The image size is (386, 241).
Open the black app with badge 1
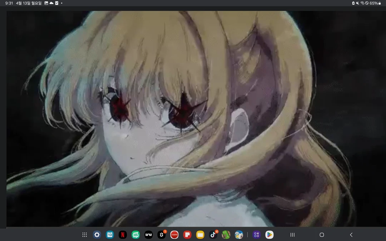click(162, 235)
